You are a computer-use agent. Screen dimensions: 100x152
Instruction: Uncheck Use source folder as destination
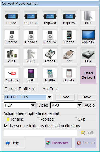pos(6,126)
